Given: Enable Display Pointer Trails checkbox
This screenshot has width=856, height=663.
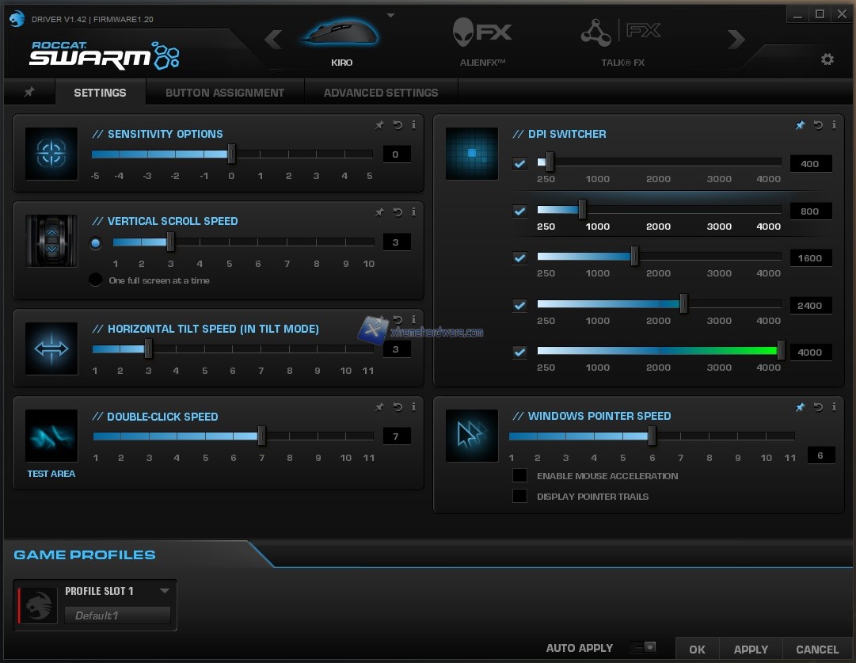Looking at the screenshot, I should [519, 497].
